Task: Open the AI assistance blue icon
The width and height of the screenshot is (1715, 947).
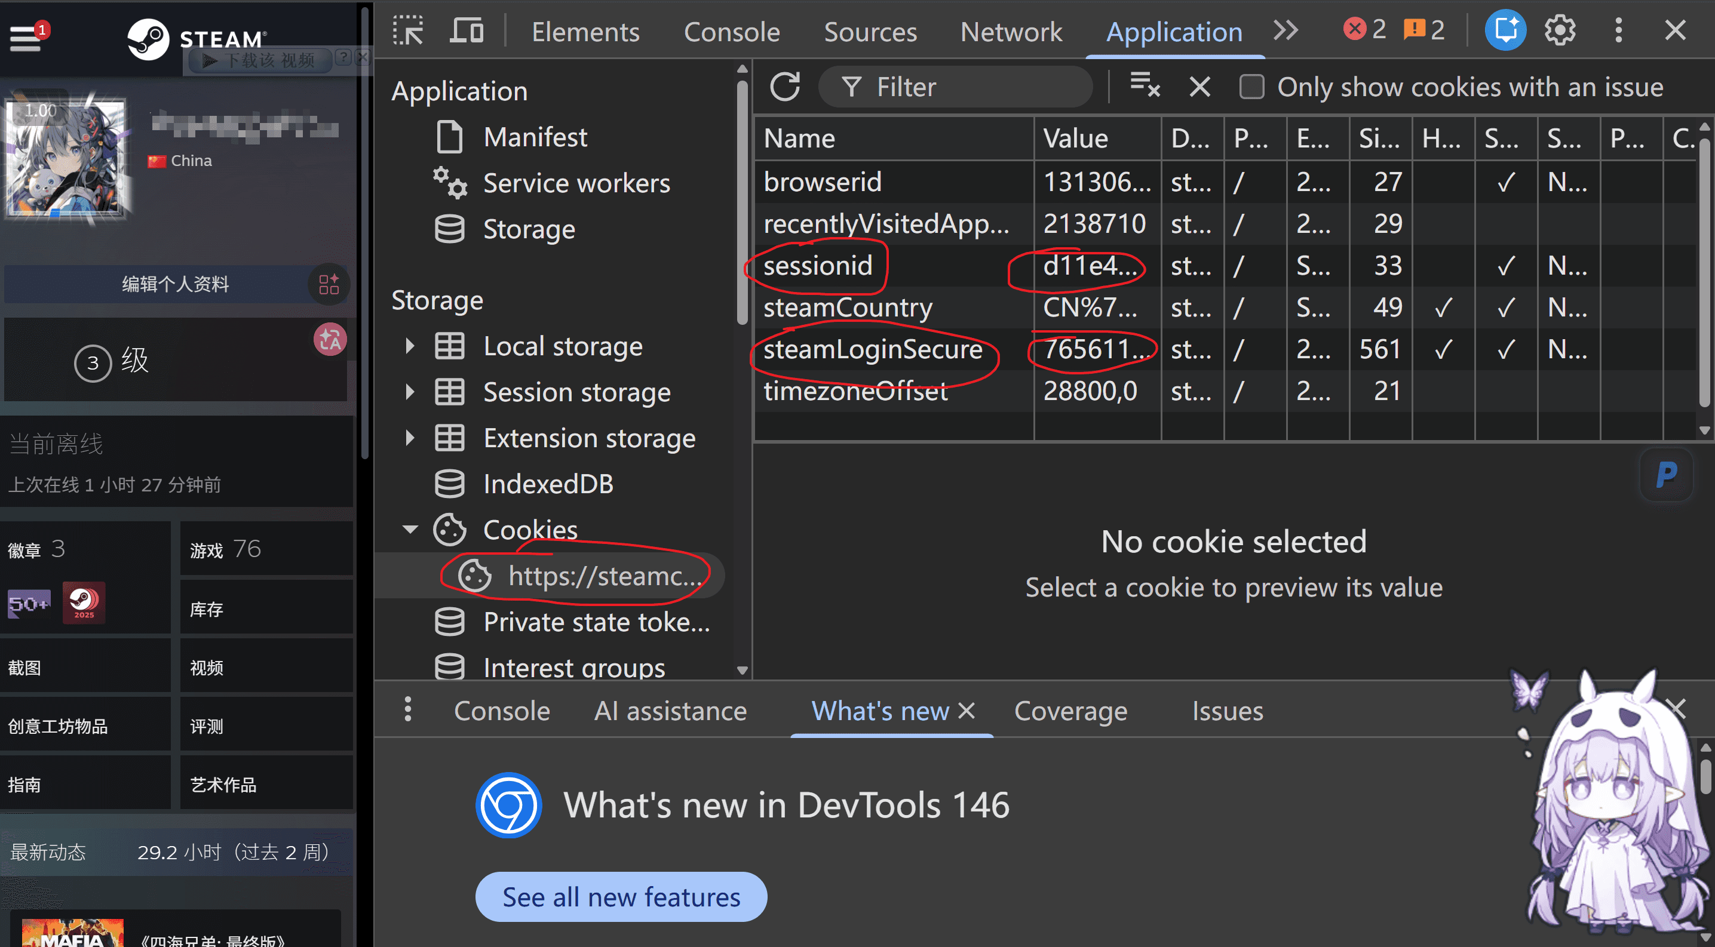Action: [1505, 30]
